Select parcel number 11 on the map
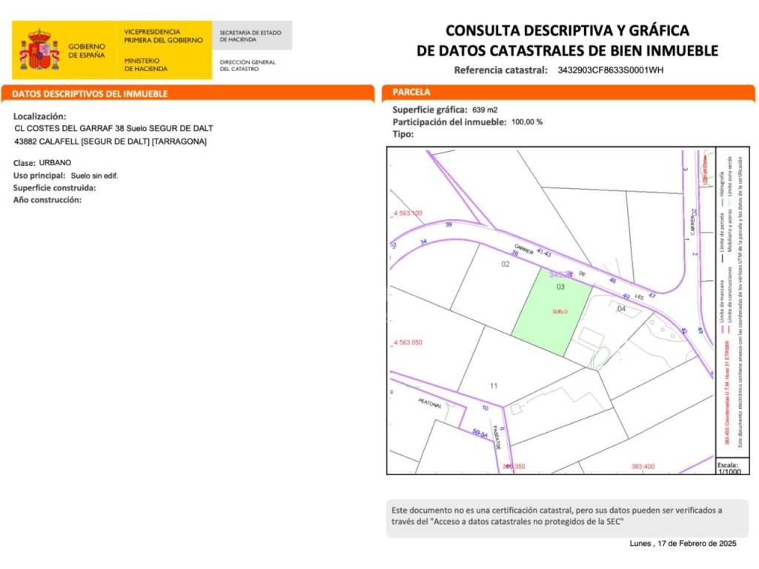Viewport: 759px width, 569px height. pos(494,385)
